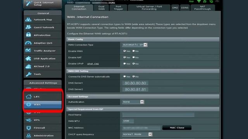This screenshot has width=248, height=139.
Task: Click the DNS Server2 input field
Action: coord(135,90)
